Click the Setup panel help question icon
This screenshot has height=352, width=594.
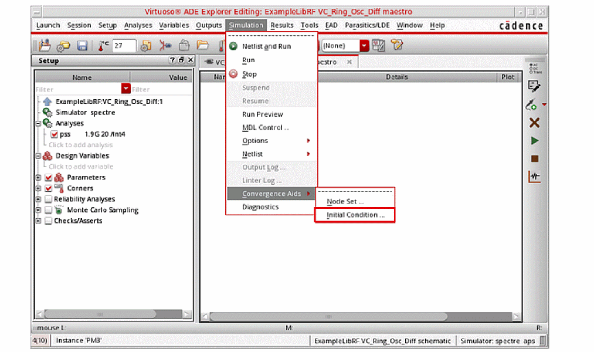coord(172,60)
